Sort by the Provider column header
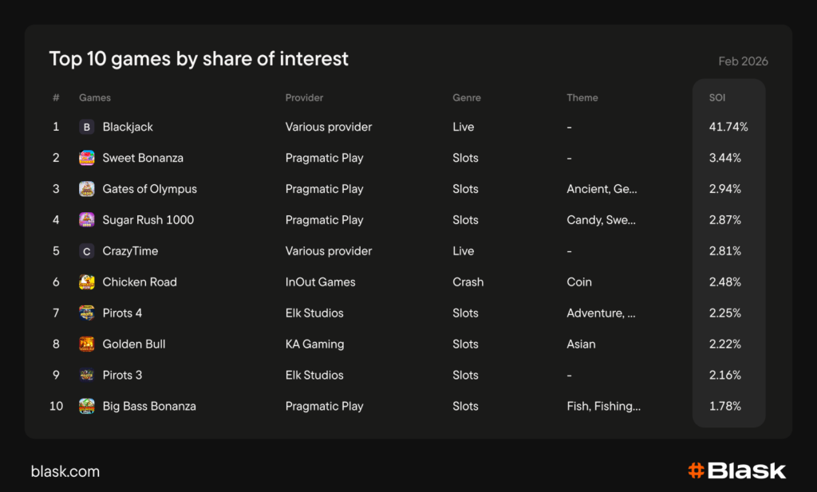This screenshot has width=817, height=492. [304, 98]
